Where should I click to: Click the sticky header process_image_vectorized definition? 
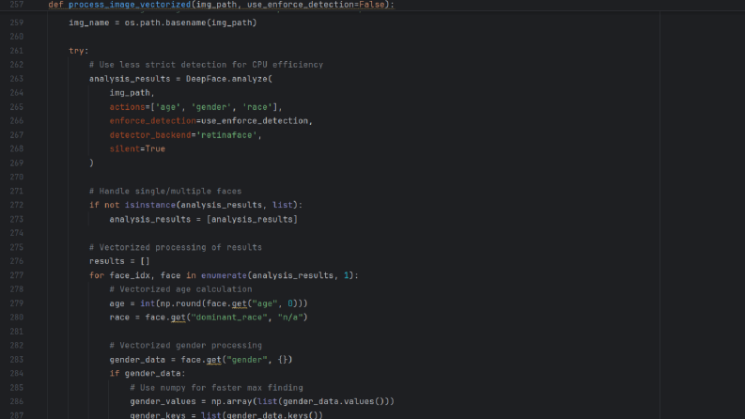222,5
